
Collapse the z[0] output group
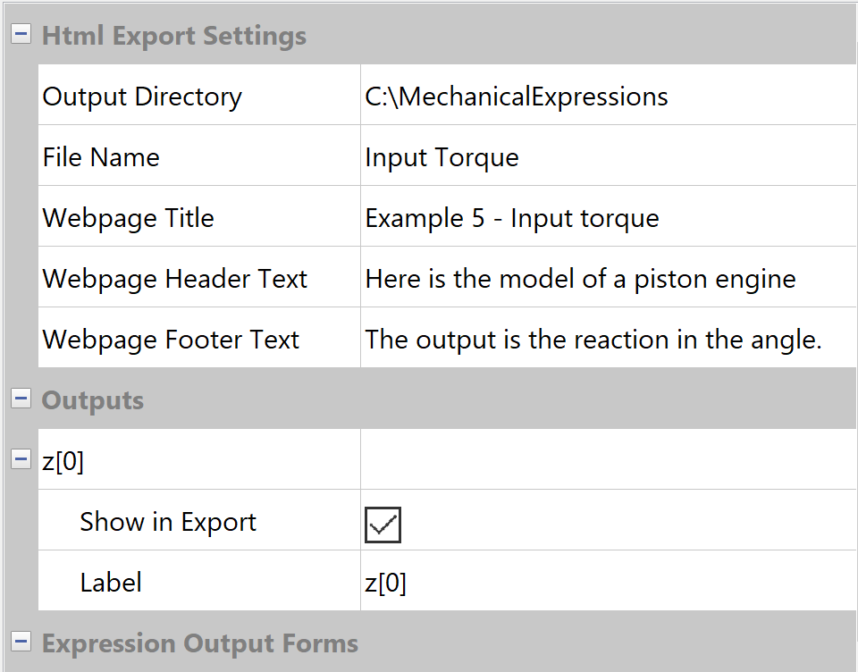[21, 460]
